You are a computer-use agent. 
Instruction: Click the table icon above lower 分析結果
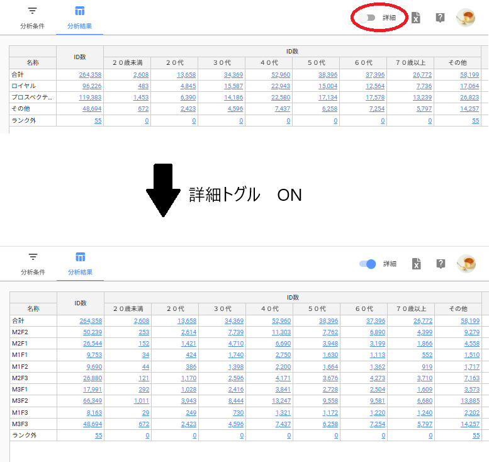[80, 257]
